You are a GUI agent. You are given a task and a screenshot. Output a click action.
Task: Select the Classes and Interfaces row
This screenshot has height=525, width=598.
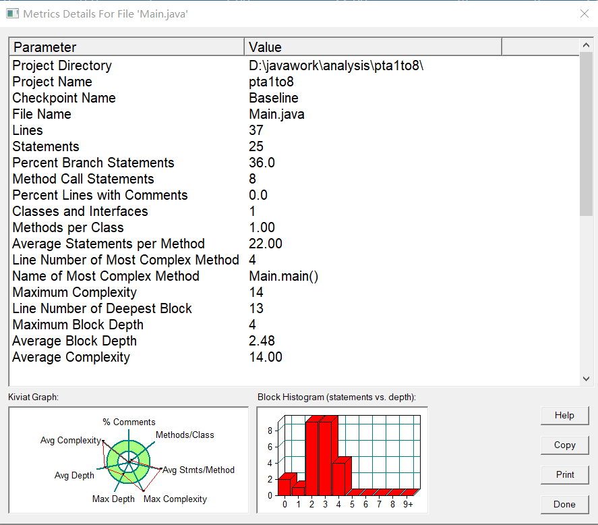(x=294, y=211)
